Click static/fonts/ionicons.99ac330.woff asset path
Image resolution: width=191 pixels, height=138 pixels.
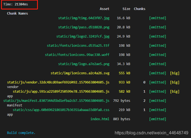pyautogui.click(x=77, y=55)
